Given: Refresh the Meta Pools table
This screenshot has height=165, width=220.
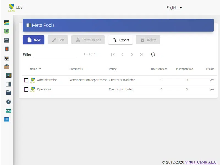Looking at the screenshot, I should 153,54.
